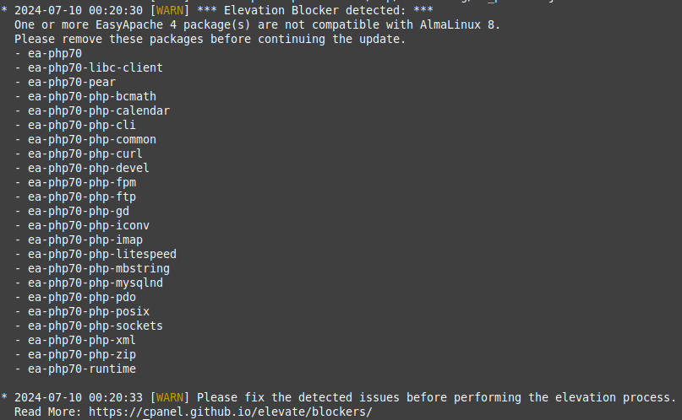Click on ea-php70-php-cli in the list
The height and width of the screenshot is (420, 682).
coord(81,125)
